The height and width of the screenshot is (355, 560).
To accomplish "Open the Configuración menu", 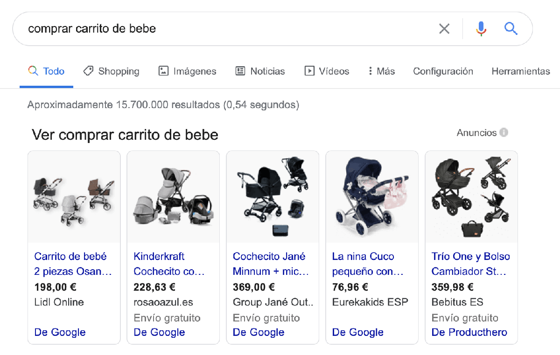I will click(443, 71).
